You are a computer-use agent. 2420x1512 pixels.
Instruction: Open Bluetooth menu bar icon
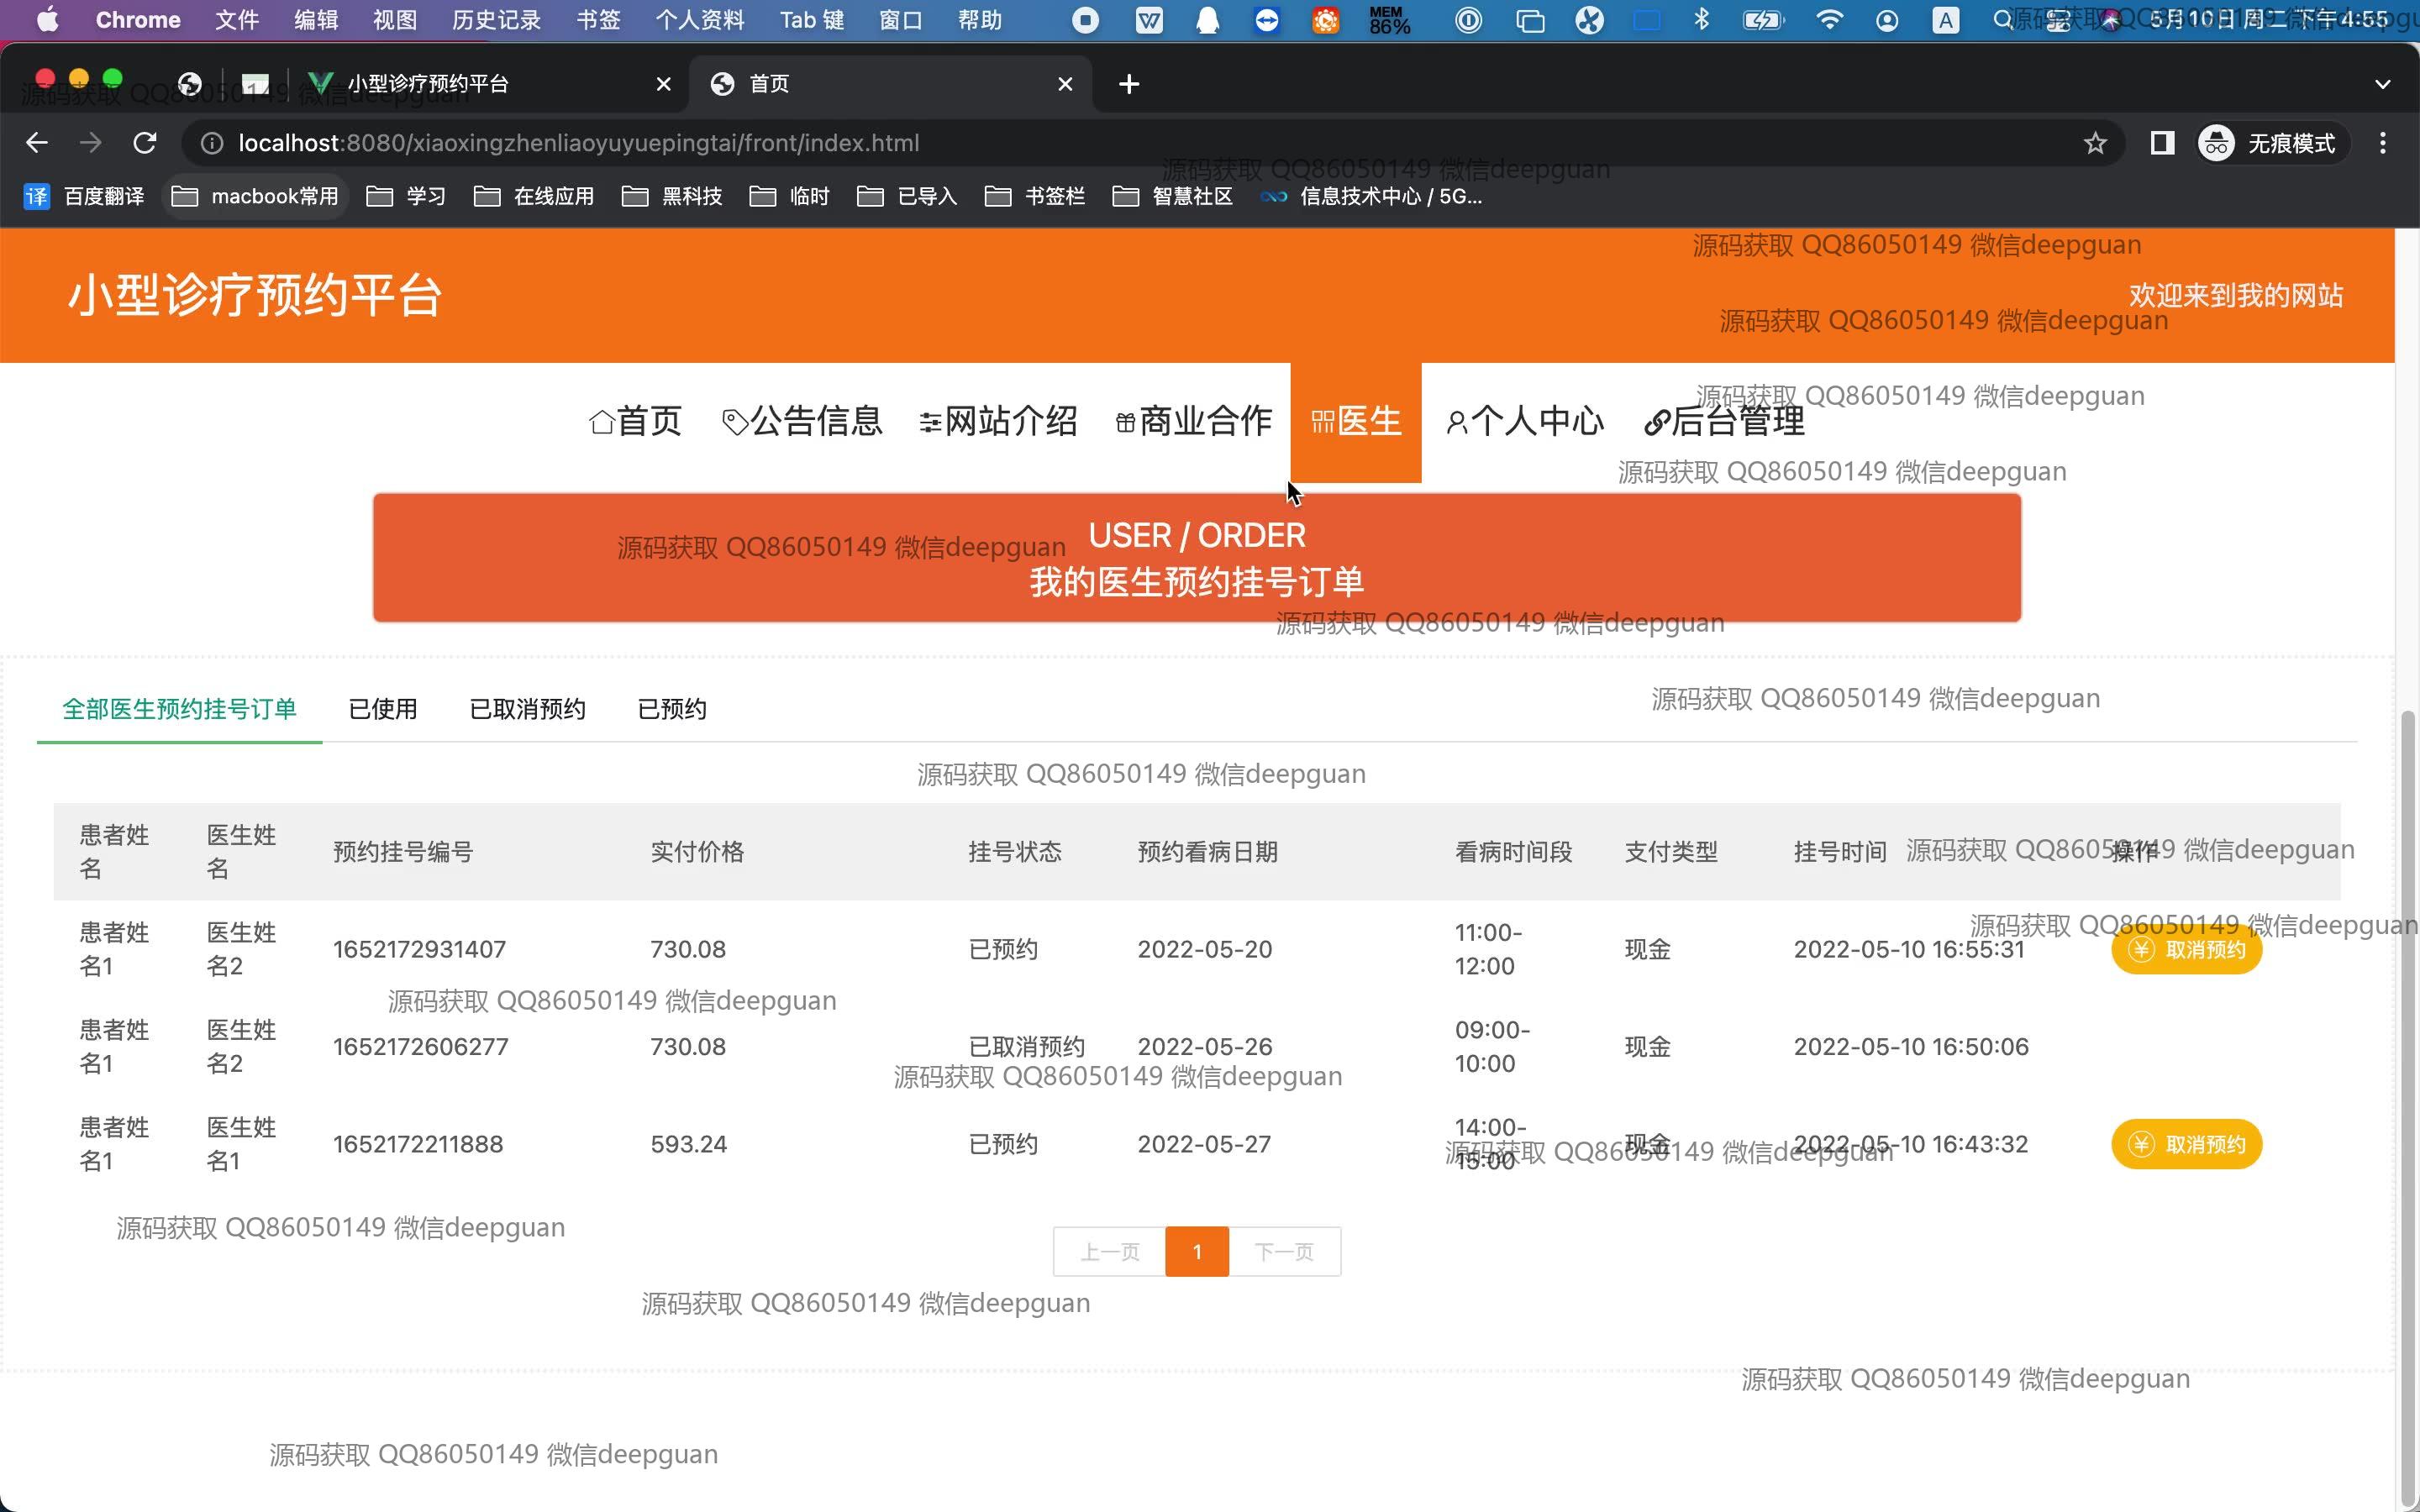tap(1701, 20)
